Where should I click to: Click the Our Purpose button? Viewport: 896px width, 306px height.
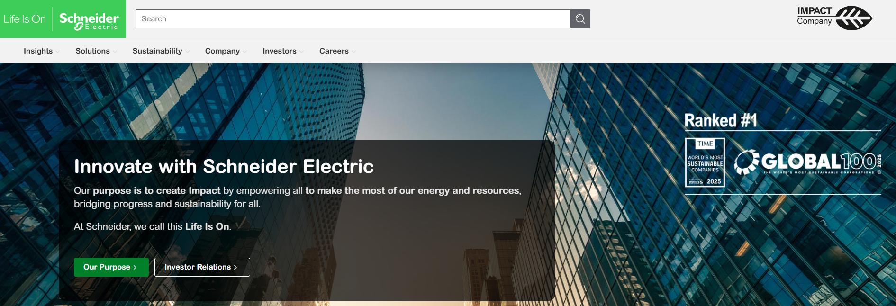pos(111,267)
